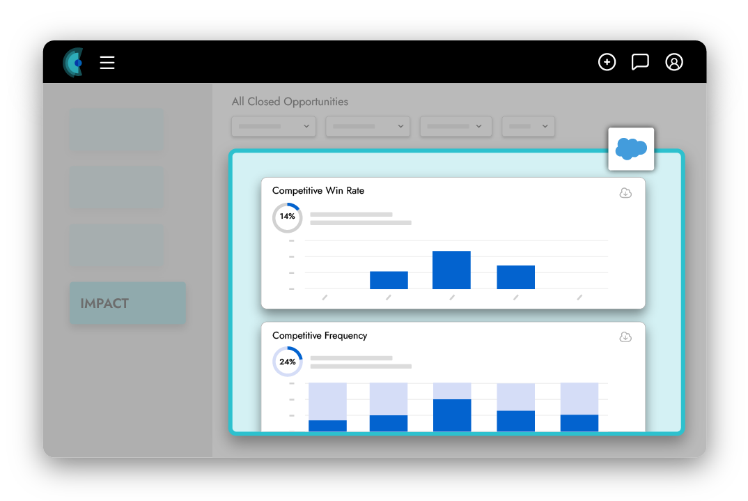Image resolution: width=748 pixels, height=501 pixels.
Task: Open the user profile icon
Action: coord(673,62)
